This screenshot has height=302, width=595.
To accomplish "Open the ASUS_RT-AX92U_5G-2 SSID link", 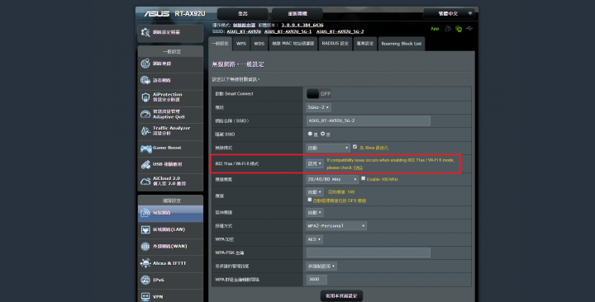I will (340, 31).
